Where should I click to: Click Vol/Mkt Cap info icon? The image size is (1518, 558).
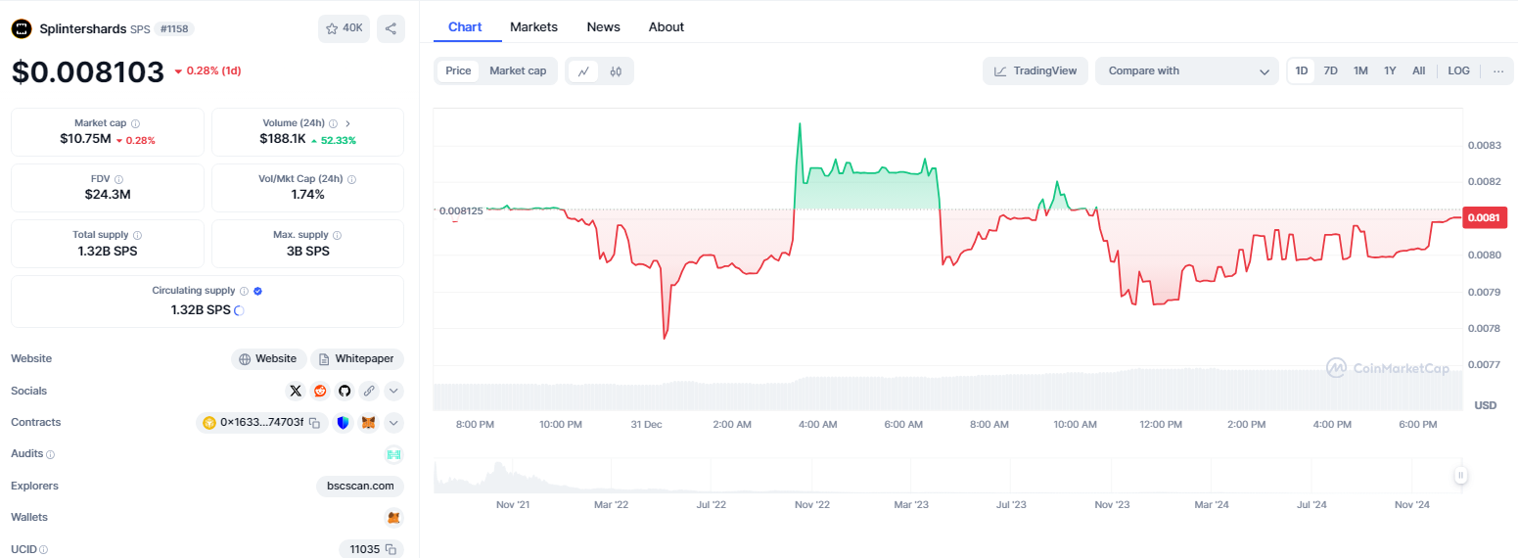[351, 179]
